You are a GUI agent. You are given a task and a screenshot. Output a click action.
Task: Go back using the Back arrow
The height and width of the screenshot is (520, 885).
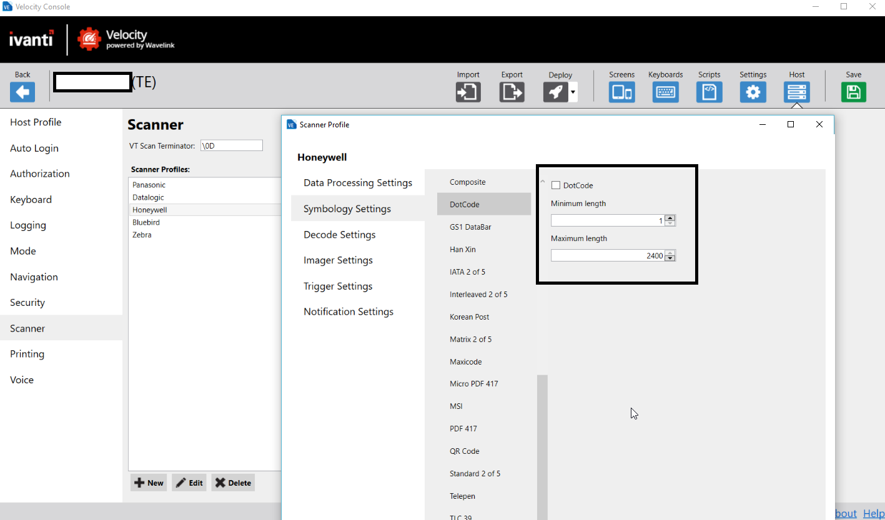click(x=22, y=92)
